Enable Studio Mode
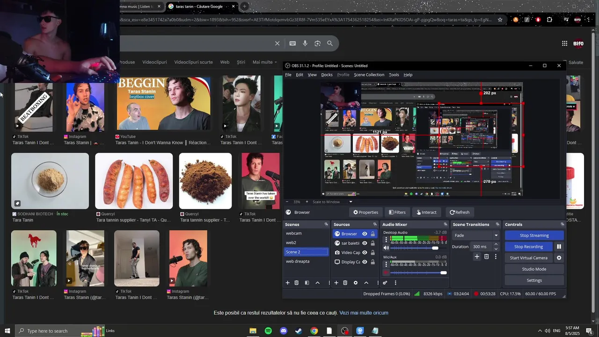The height and width of the screenshot is (337, 599). click(x=534, y=269)
